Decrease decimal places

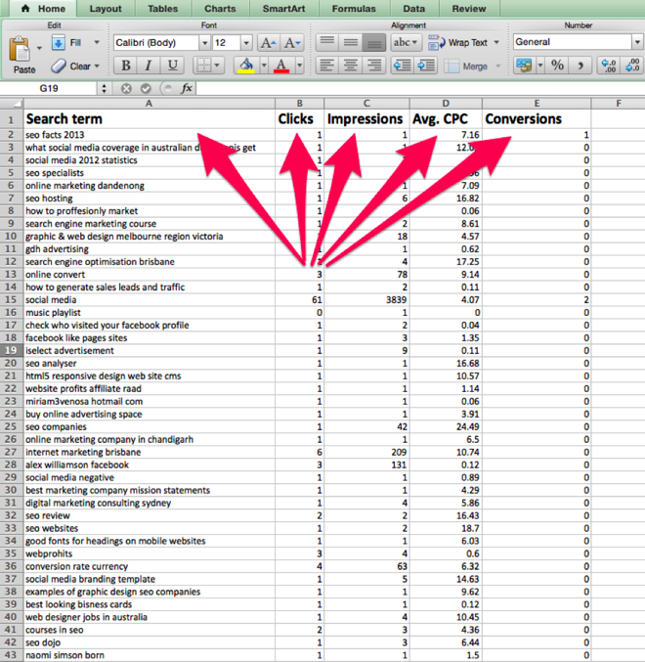coord(632,66)
